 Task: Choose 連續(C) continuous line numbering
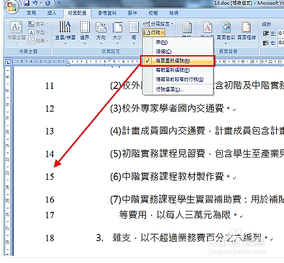pyautogui.click(x=178, y=51)
